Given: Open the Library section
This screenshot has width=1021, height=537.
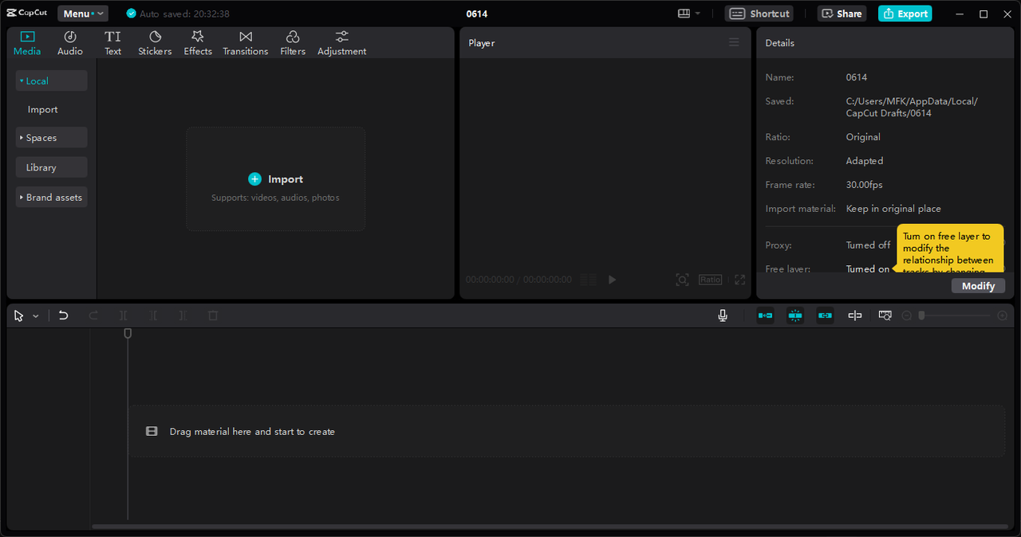Looking at the screenshot, I should (51, 167).
